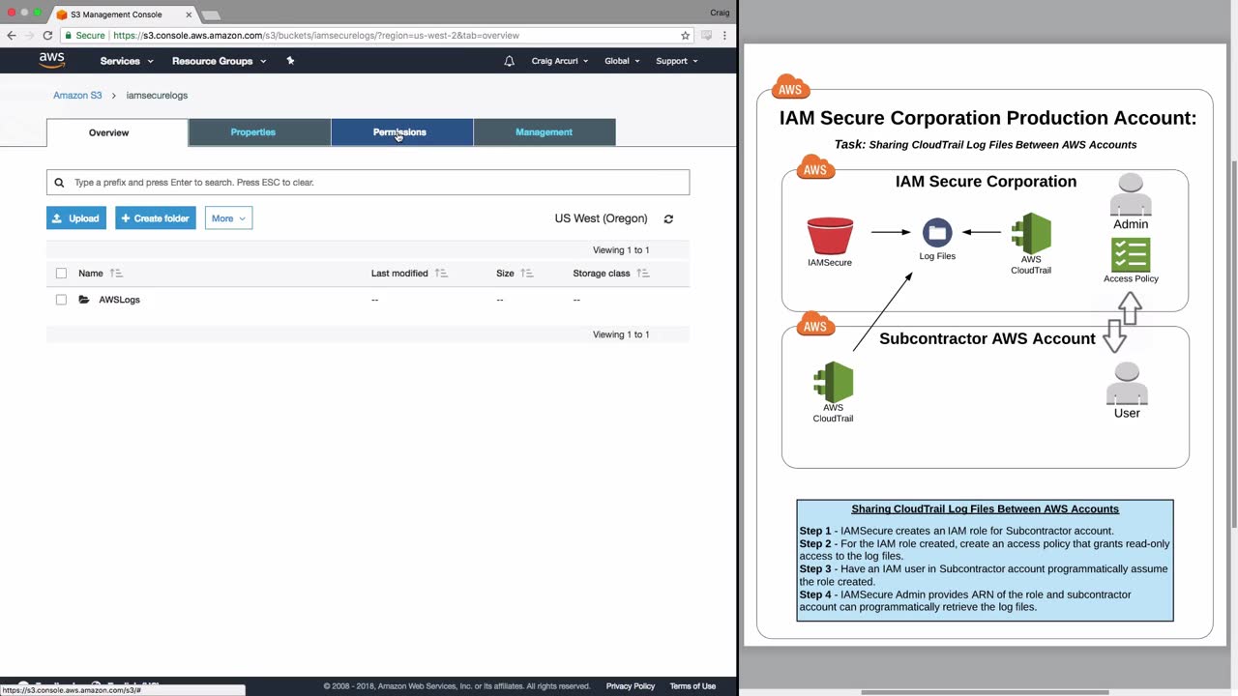
Task: Open a new browser tab
Action: (211, 15)
